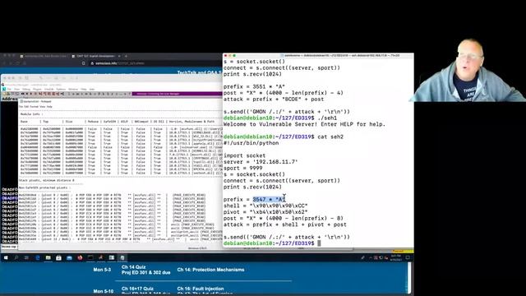The height and width of the screenshot is (296, 526).
Task: Open taskbar Search magnifier
Action: (x=16, y=257)
